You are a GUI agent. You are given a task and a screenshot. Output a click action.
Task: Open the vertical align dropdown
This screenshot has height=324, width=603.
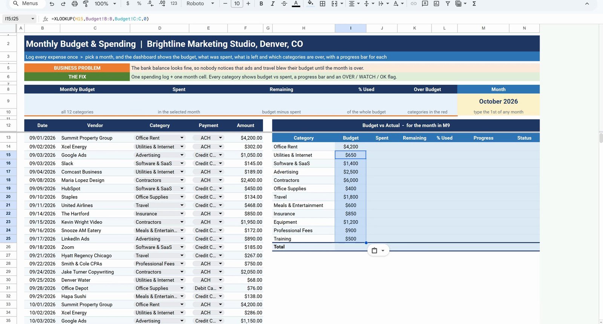368,4
